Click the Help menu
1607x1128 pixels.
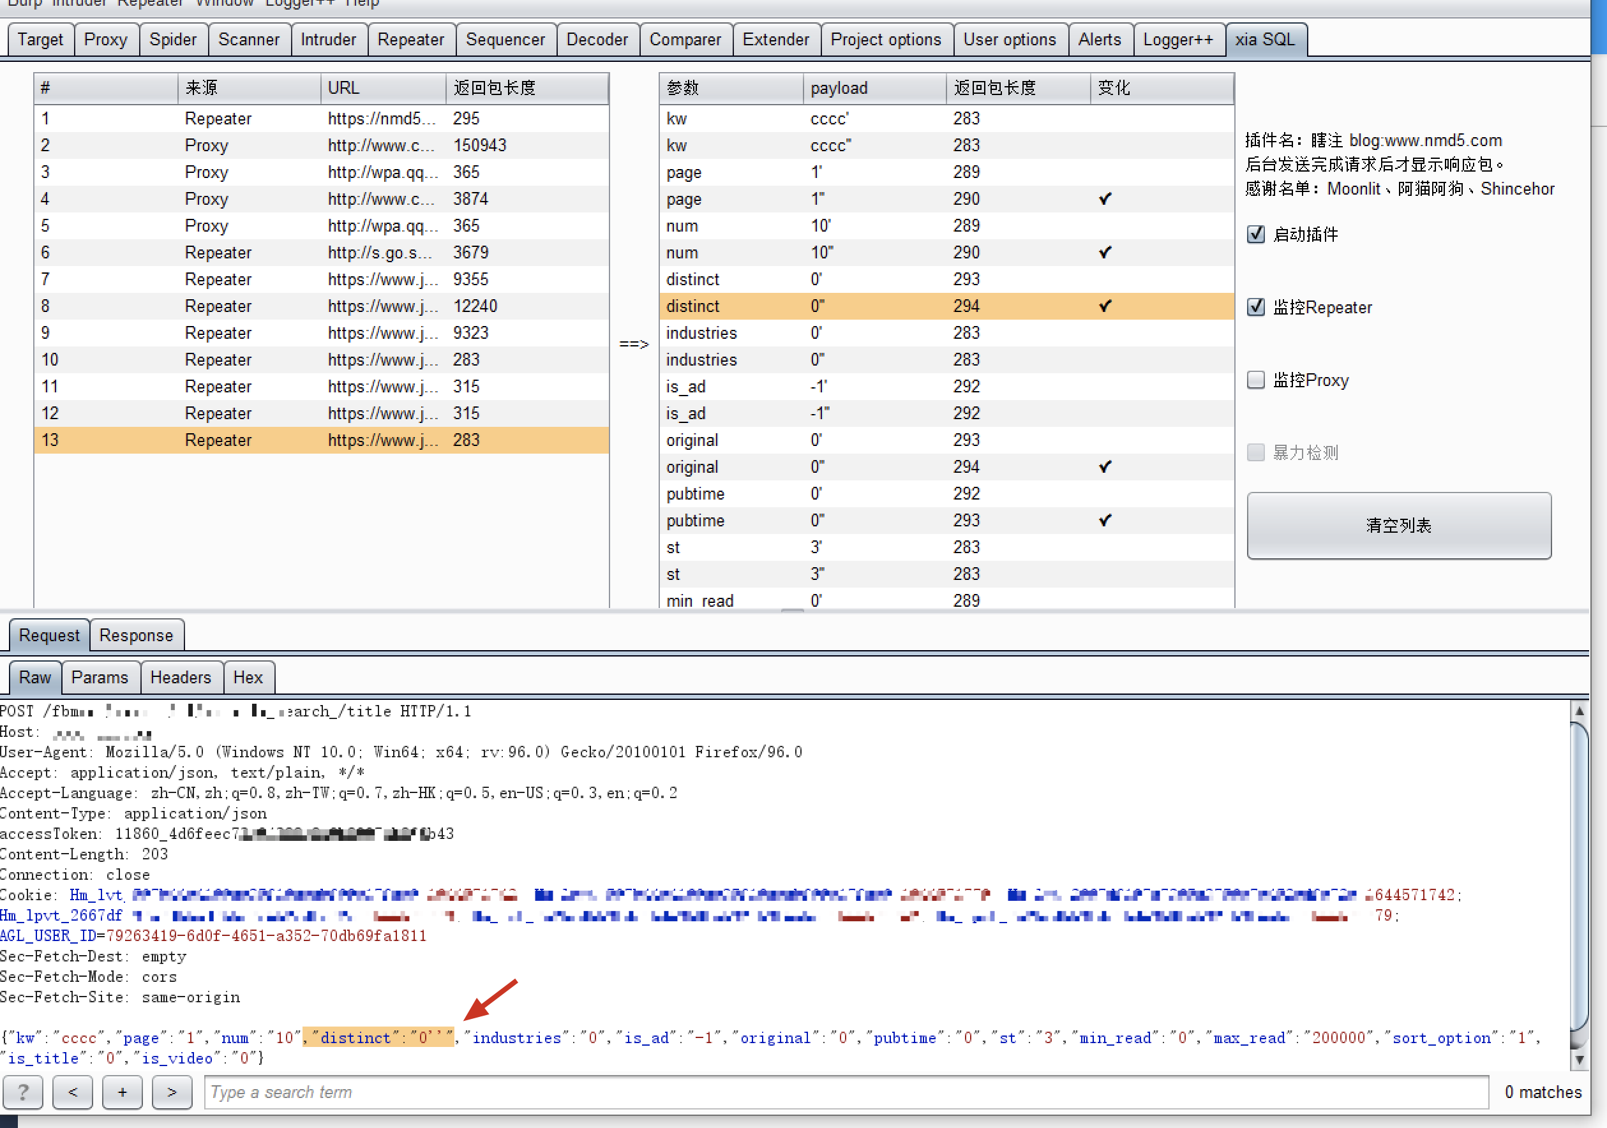(362, 3)
